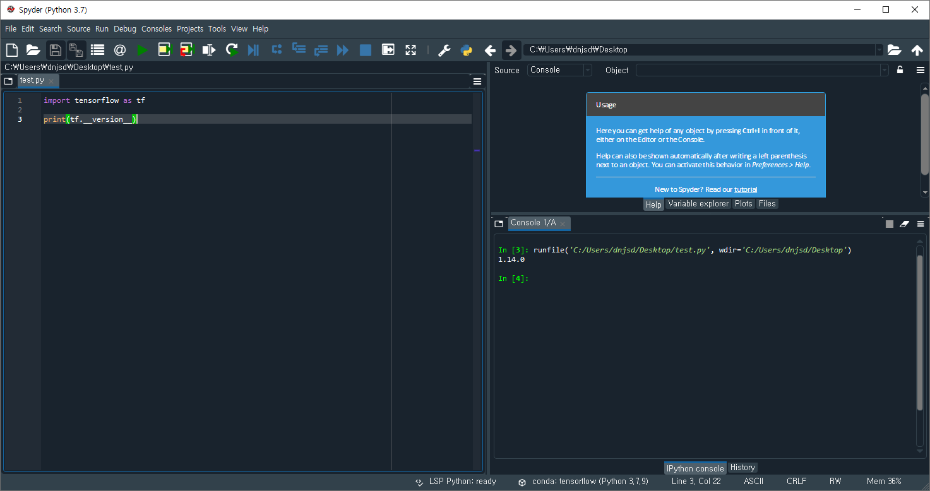Image resolution: width=930 pixels, height=491 pixels.
Task: Create a new file
Action: tap(11, 50)
